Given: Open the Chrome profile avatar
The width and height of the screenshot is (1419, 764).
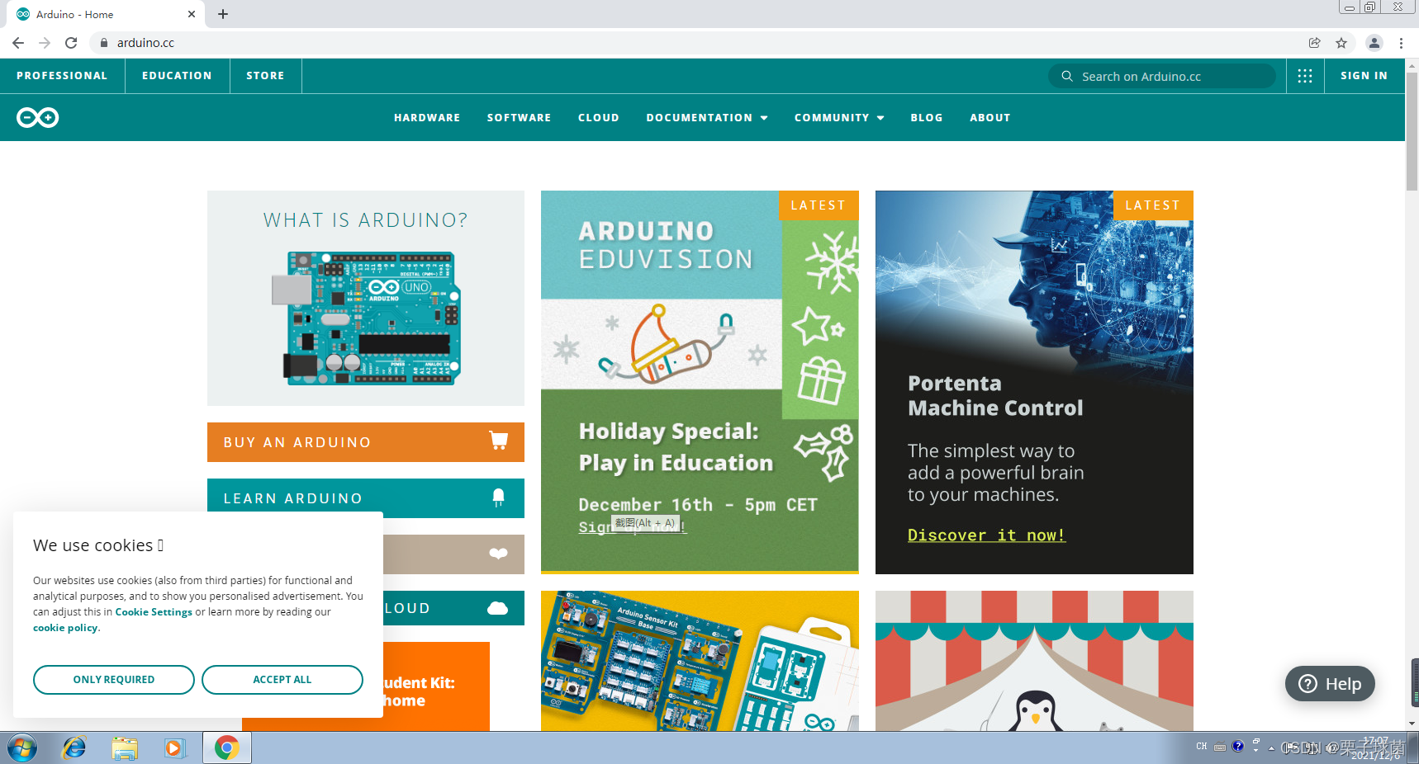Looking at the screenshot, I should coord(1374,43).
